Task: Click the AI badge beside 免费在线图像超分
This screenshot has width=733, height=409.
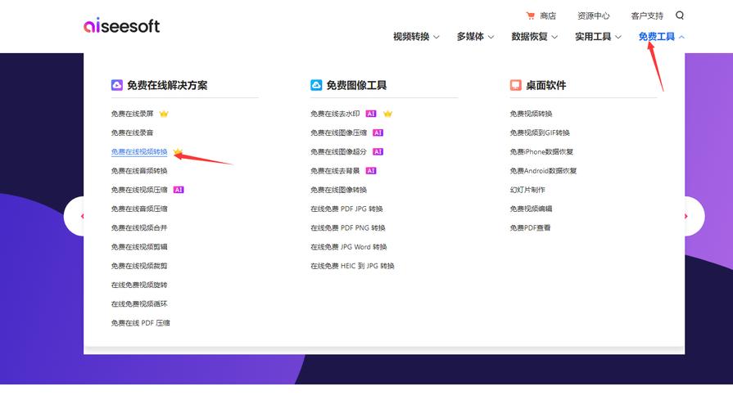Action: click(378, 152)
